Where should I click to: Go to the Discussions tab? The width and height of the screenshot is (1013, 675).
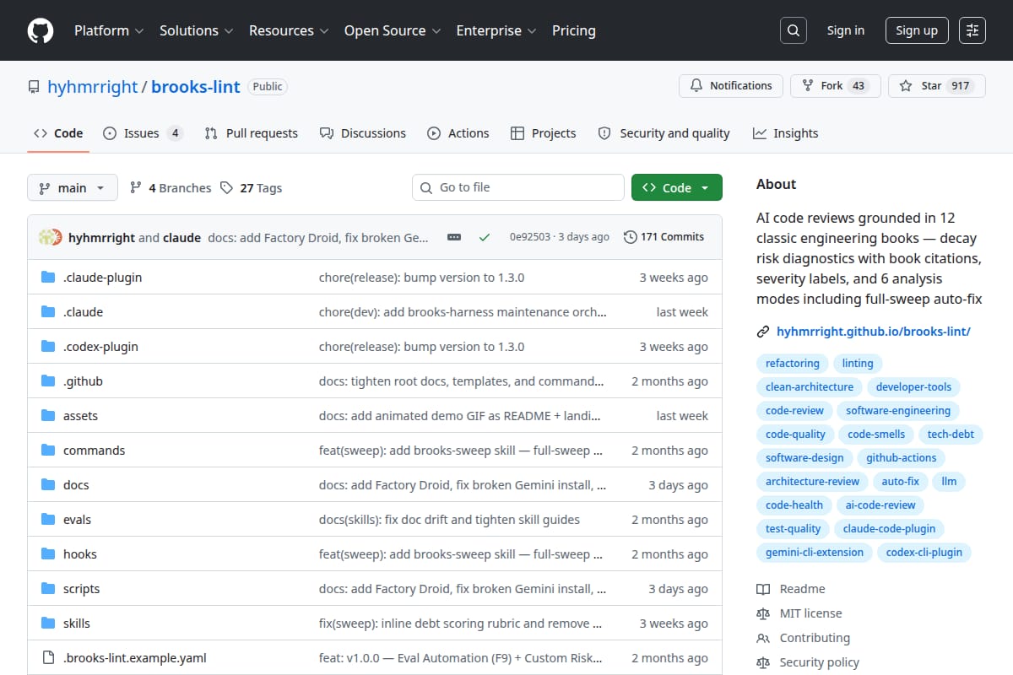pos(363,133)
